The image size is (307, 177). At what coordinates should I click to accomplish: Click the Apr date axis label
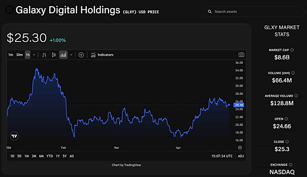pos(178,148)
